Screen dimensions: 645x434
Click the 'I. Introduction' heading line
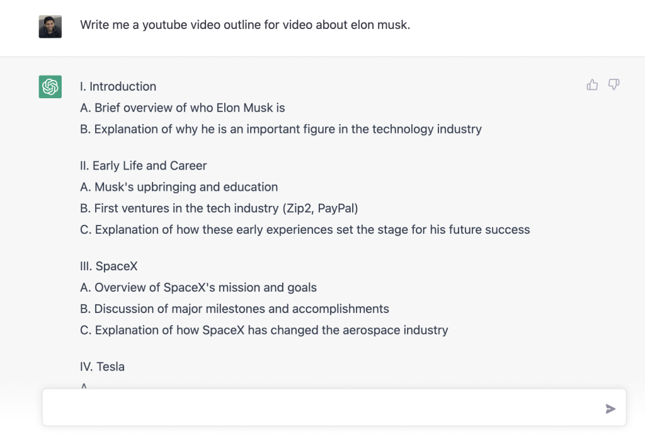118,86
